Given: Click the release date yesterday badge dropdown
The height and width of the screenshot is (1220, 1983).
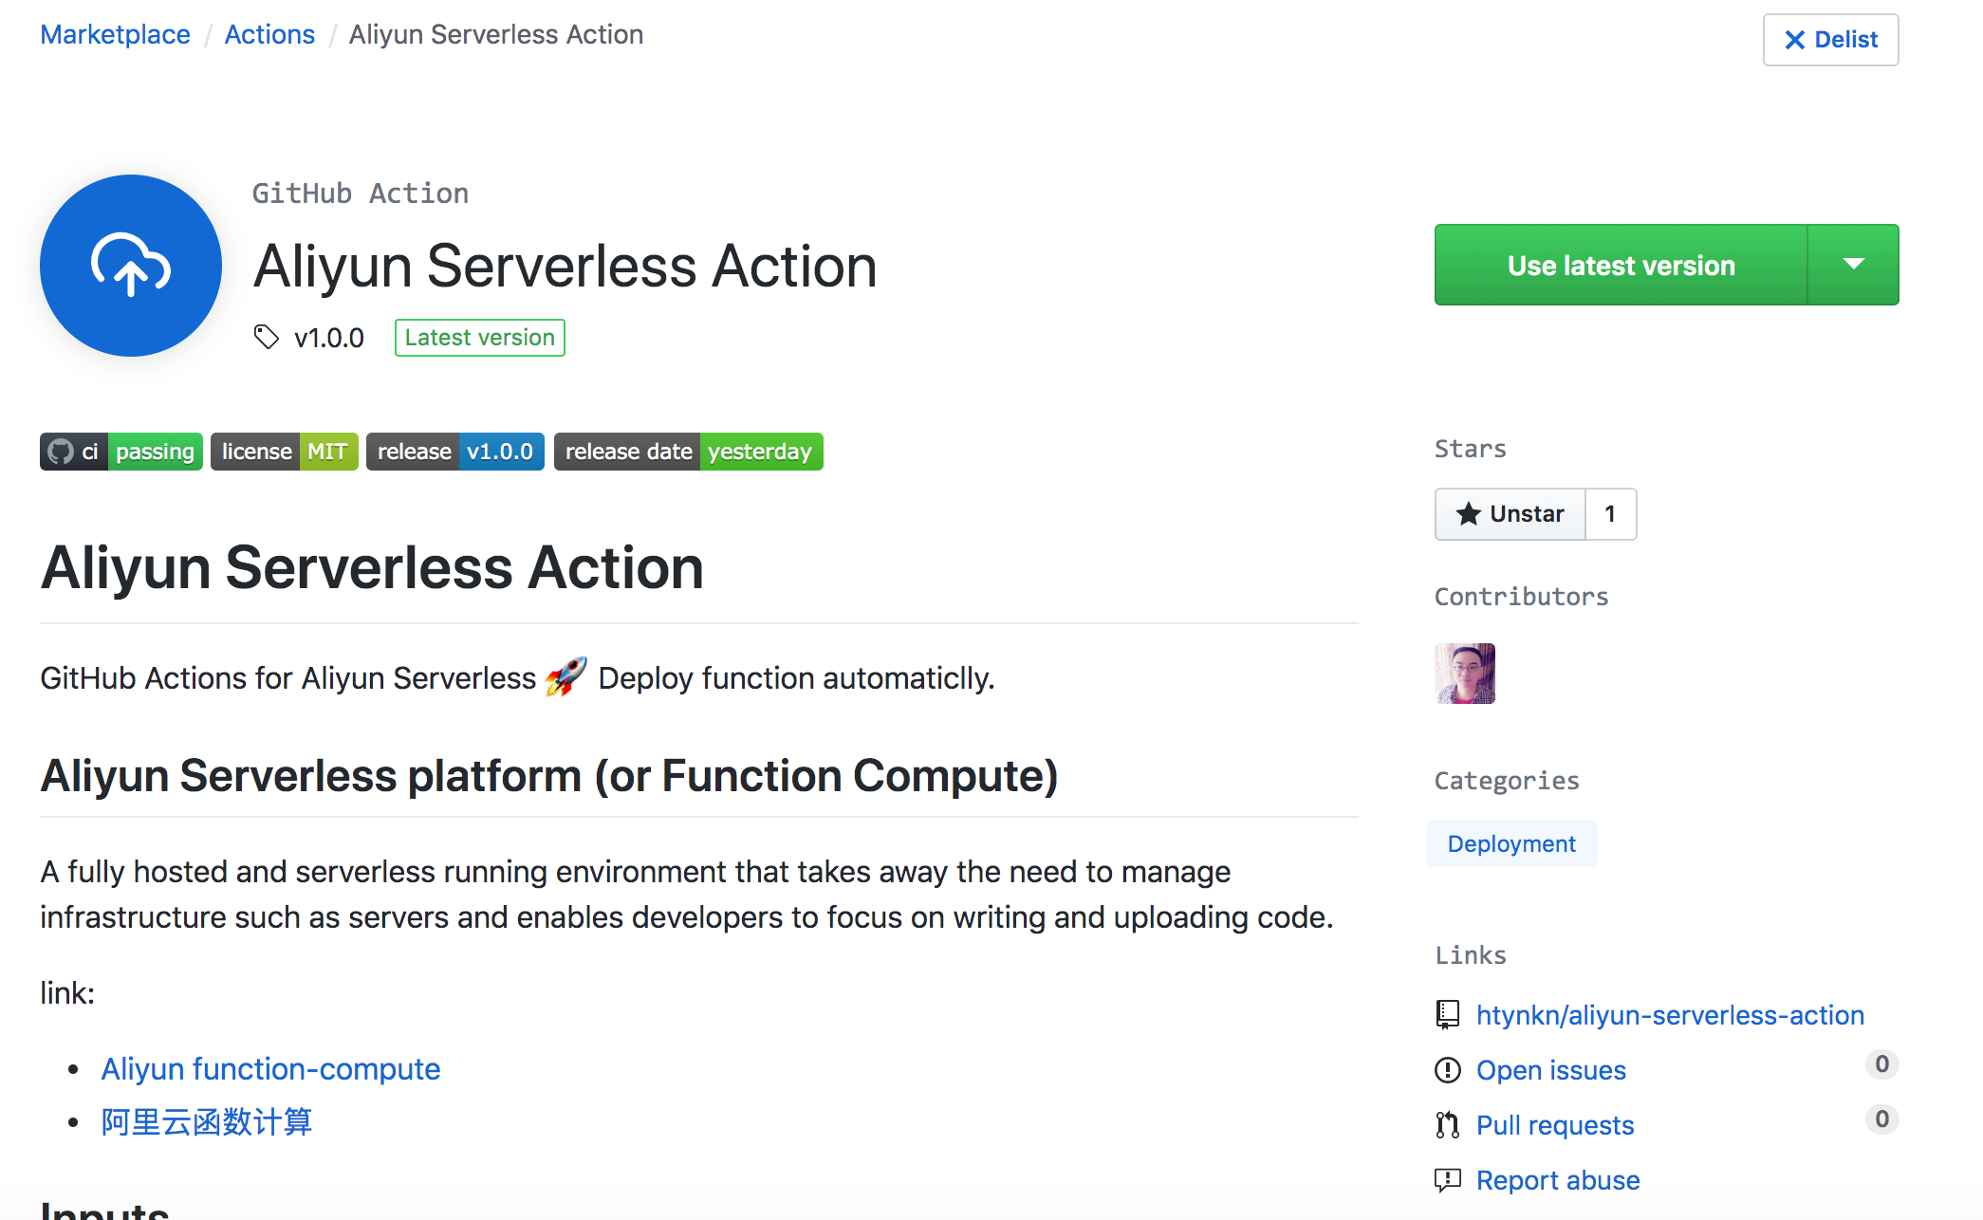Looking at the screenshot, I should (x=688, y=452).
